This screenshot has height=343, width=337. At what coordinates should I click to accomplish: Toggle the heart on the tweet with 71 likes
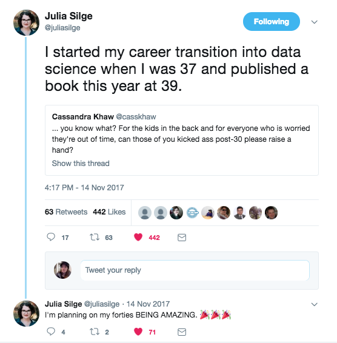pyautogui.click(x=138, y=331)
